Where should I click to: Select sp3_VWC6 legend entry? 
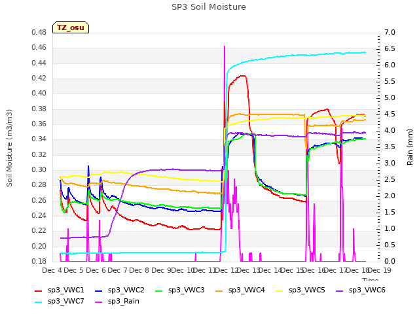361,290
